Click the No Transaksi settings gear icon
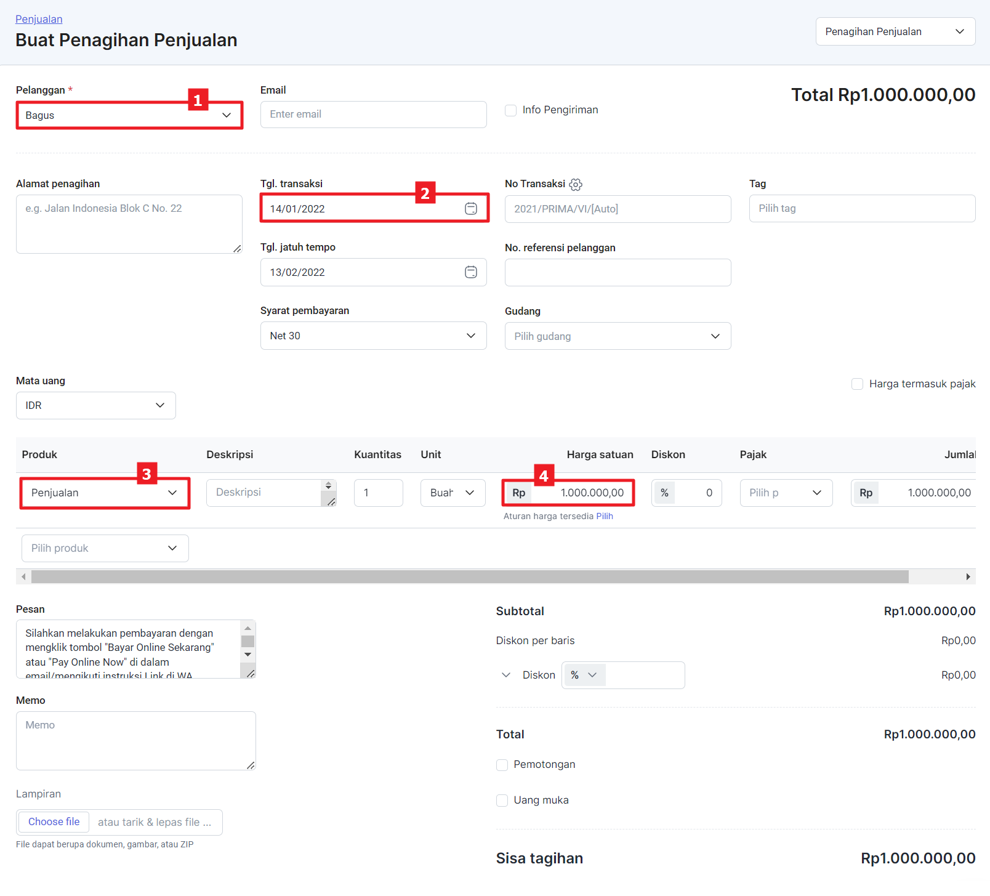Image resolution: width=990 pixels, height=896 pixels. (x=576, y=184)
